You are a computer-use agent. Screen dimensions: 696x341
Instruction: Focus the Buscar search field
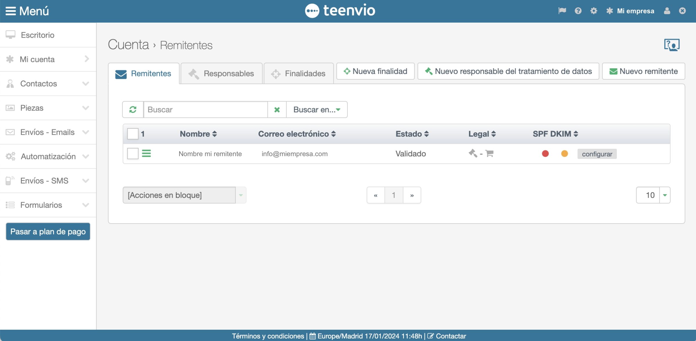point(206,109)
